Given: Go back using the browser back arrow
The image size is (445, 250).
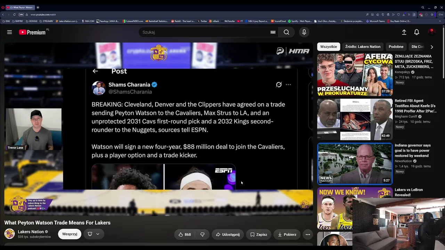Looking at the screenshot, I should pyautogui.click(x=3, y=15).
